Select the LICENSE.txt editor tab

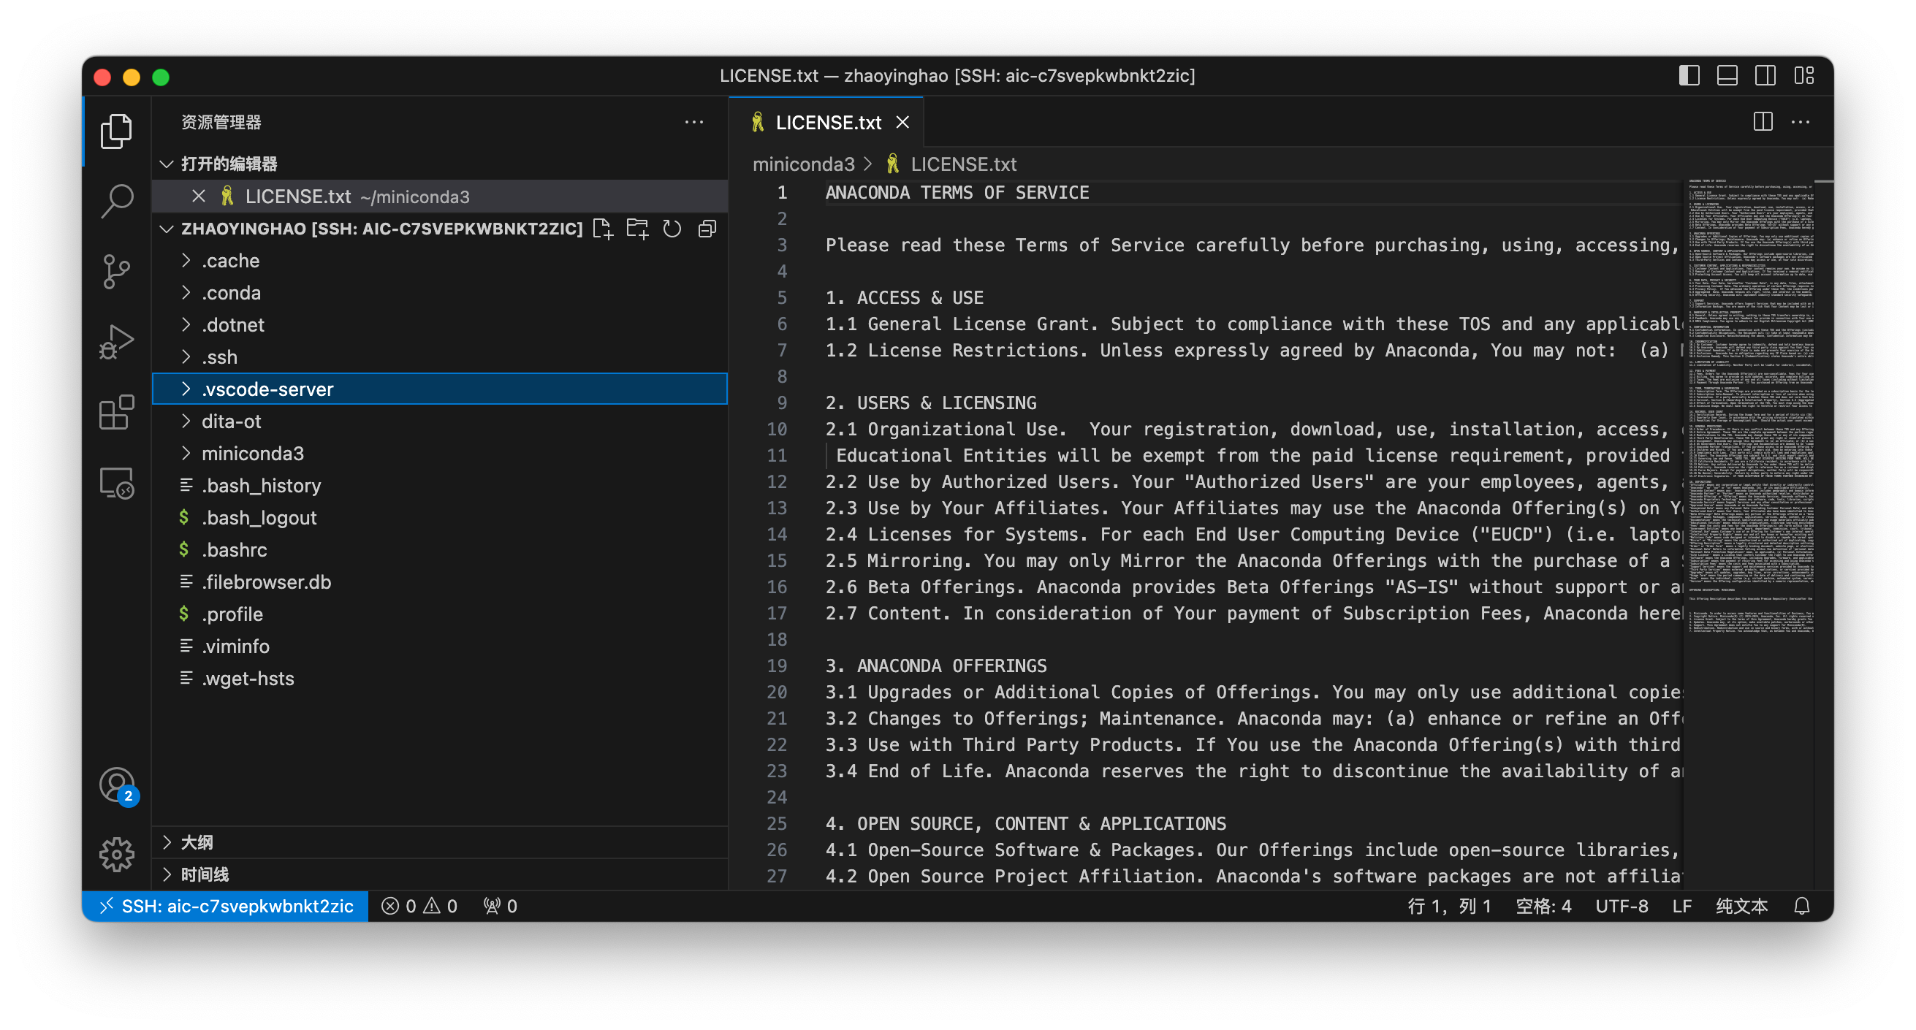(826, 123)
